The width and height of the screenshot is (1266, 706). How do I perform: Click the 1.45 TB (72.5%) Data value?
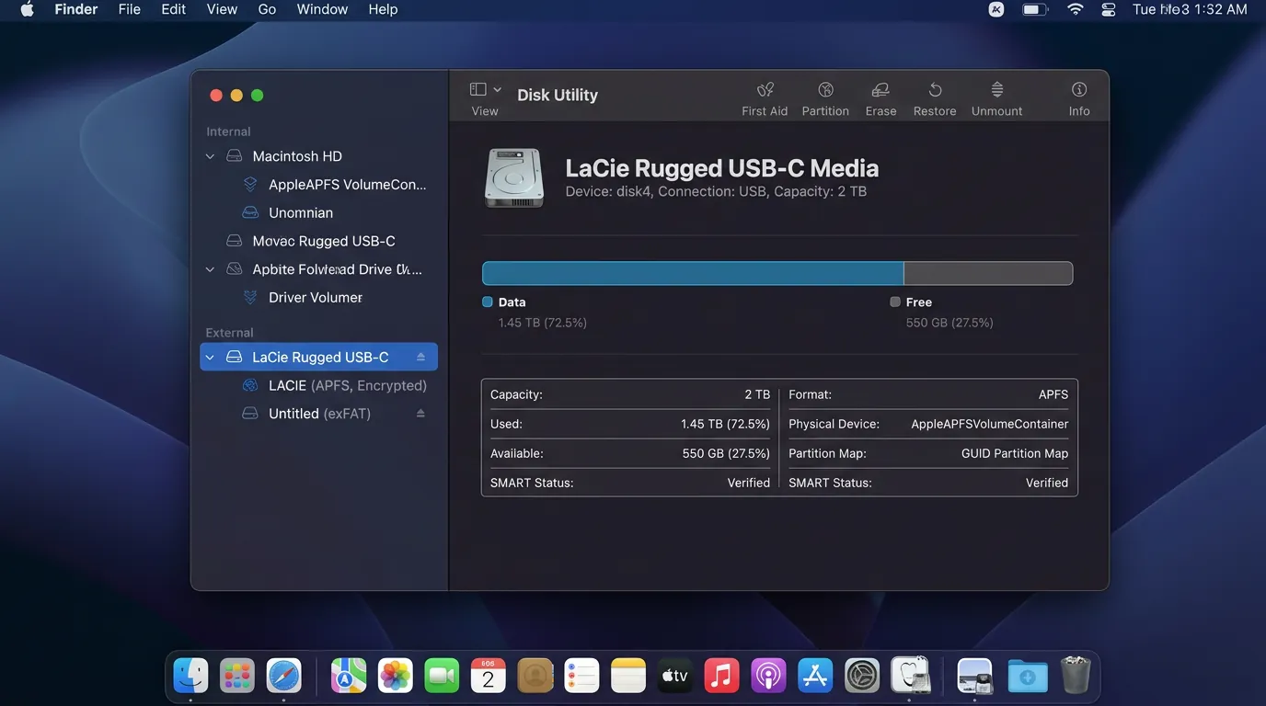point(543,323)
